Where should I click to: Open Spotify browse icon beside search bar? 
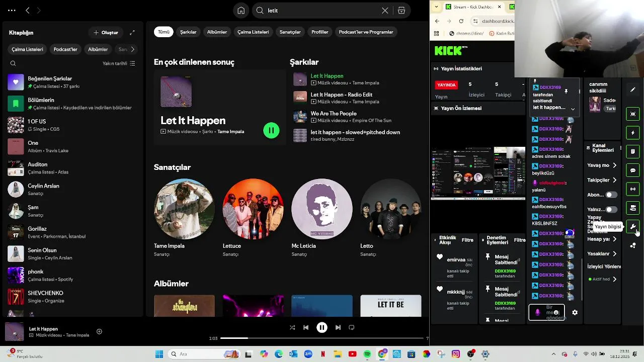[401, 11]
